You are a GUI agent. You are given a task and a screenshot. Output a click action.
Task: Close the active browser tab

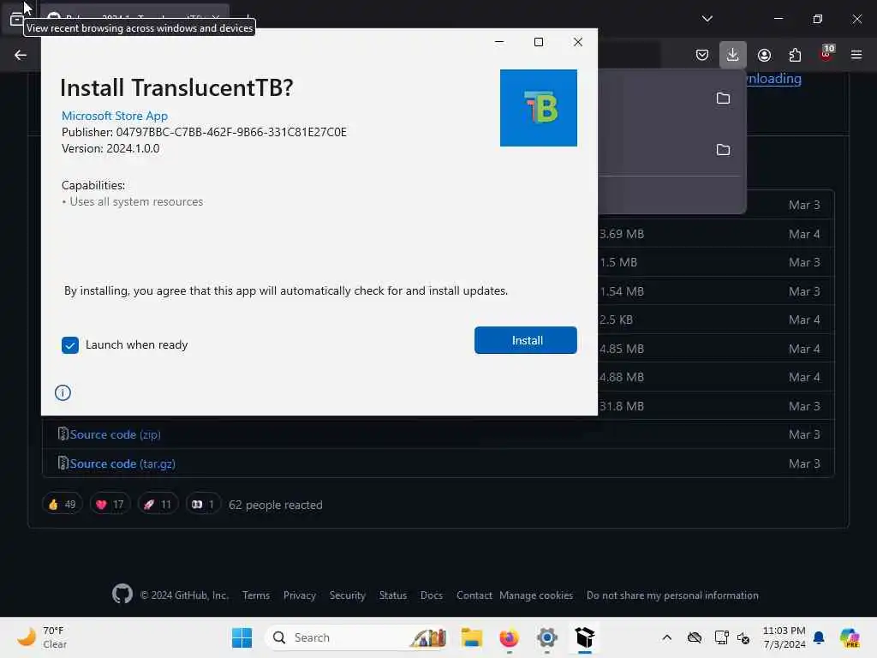[215, 17]
